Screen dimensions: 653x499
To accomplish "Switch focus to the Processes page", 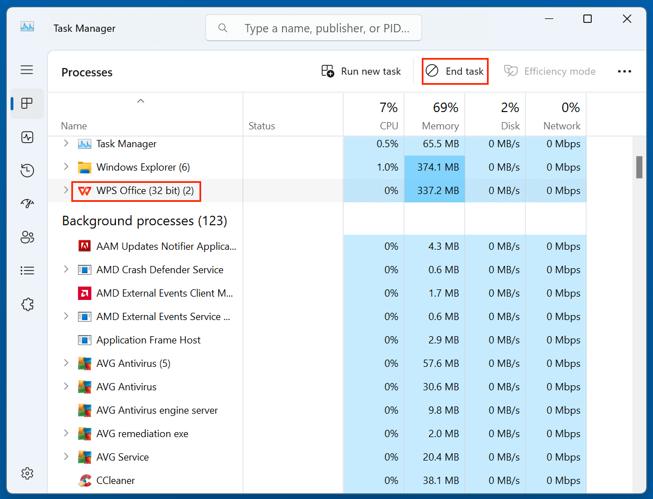I will coord(27,104).
